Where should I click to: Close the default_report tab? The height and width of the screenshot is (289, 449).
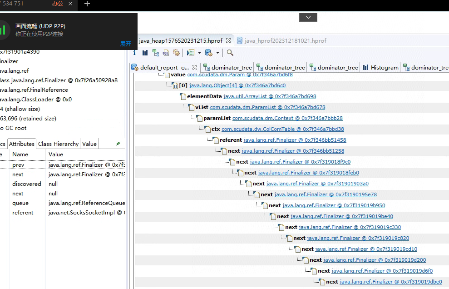point(195,67)
